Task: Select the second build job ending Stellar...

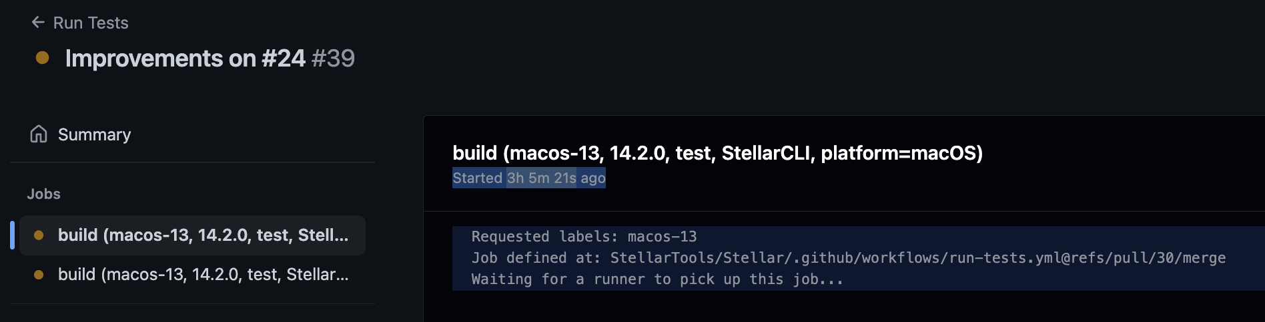Action: coord(203,274)
